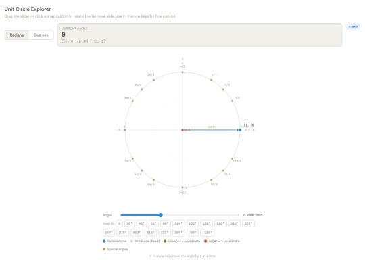365x274 pixels.
Task: Click the Current Angle readout panel
Action: 199,35
